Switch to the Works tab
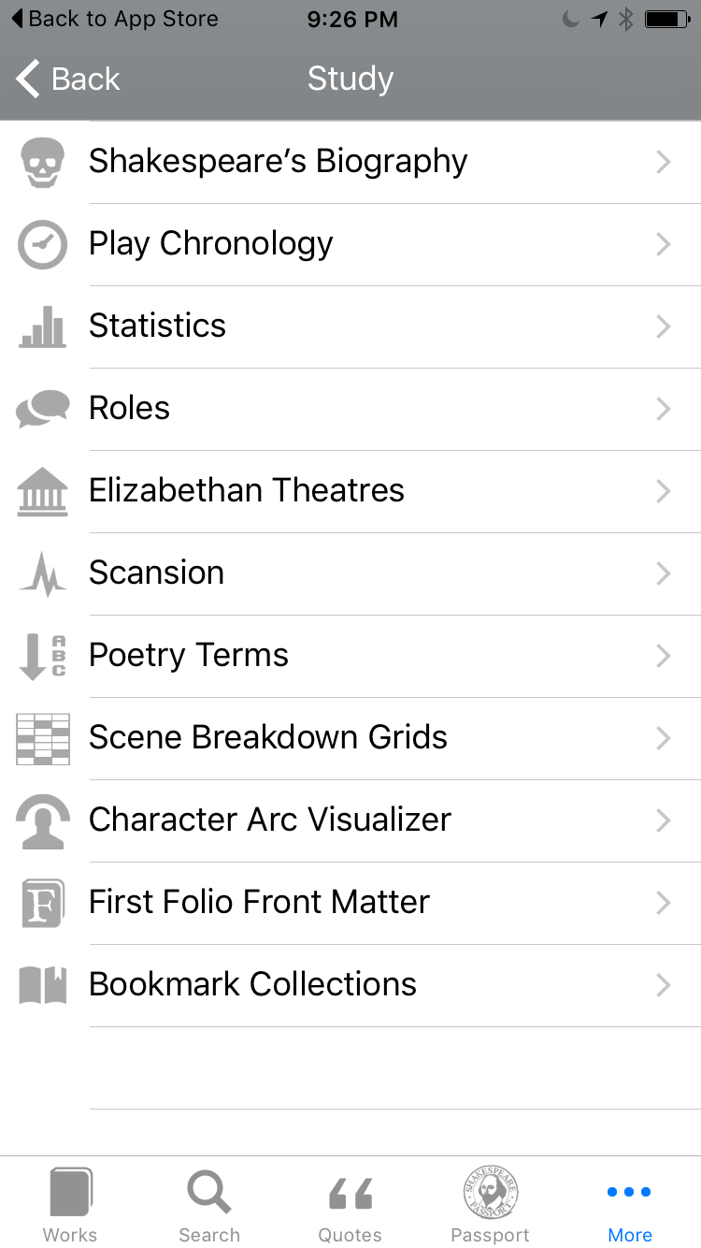This screenshot has height=1248, width=701. [70, 1205]
